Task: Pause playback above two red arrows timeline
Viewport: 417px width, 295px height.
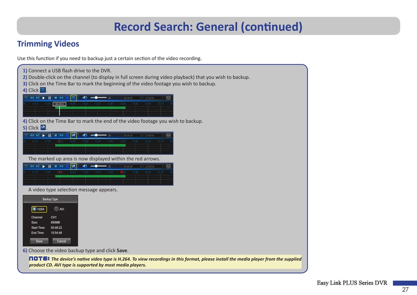Action: (50, 166)
